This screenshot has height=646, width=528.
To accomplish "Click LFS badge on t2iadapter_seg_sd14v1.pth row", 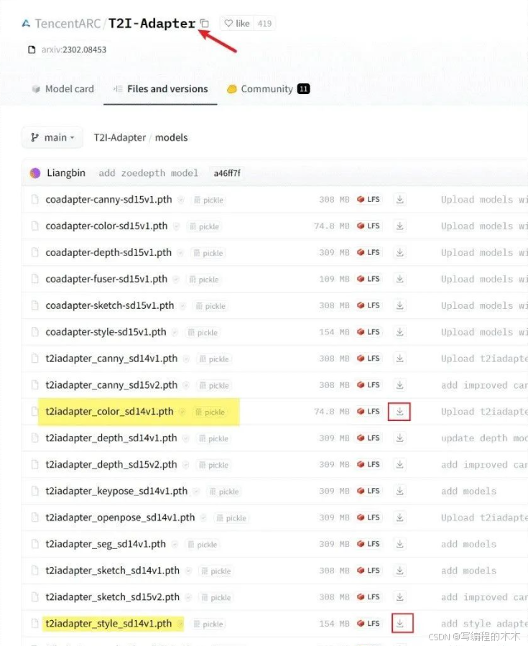I will pyautogui.click(x=369, y=544).
